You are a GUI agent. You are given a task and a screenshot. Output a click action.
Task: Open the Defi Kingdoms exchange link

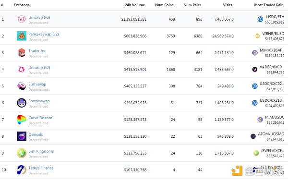[x=41, y=151]
